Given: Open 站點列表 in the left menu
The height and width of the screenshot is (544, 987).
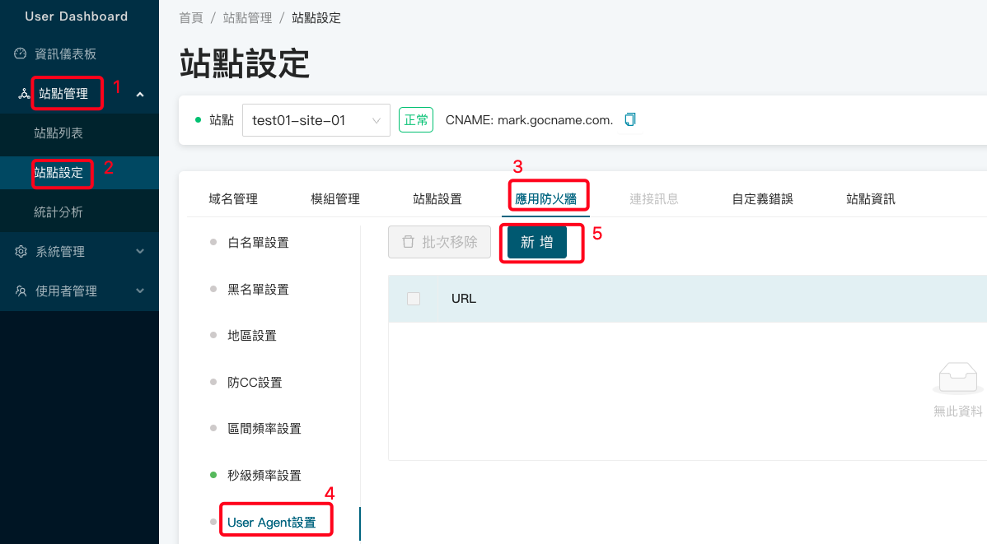Looking at the screenshot, I should [58, 133].
